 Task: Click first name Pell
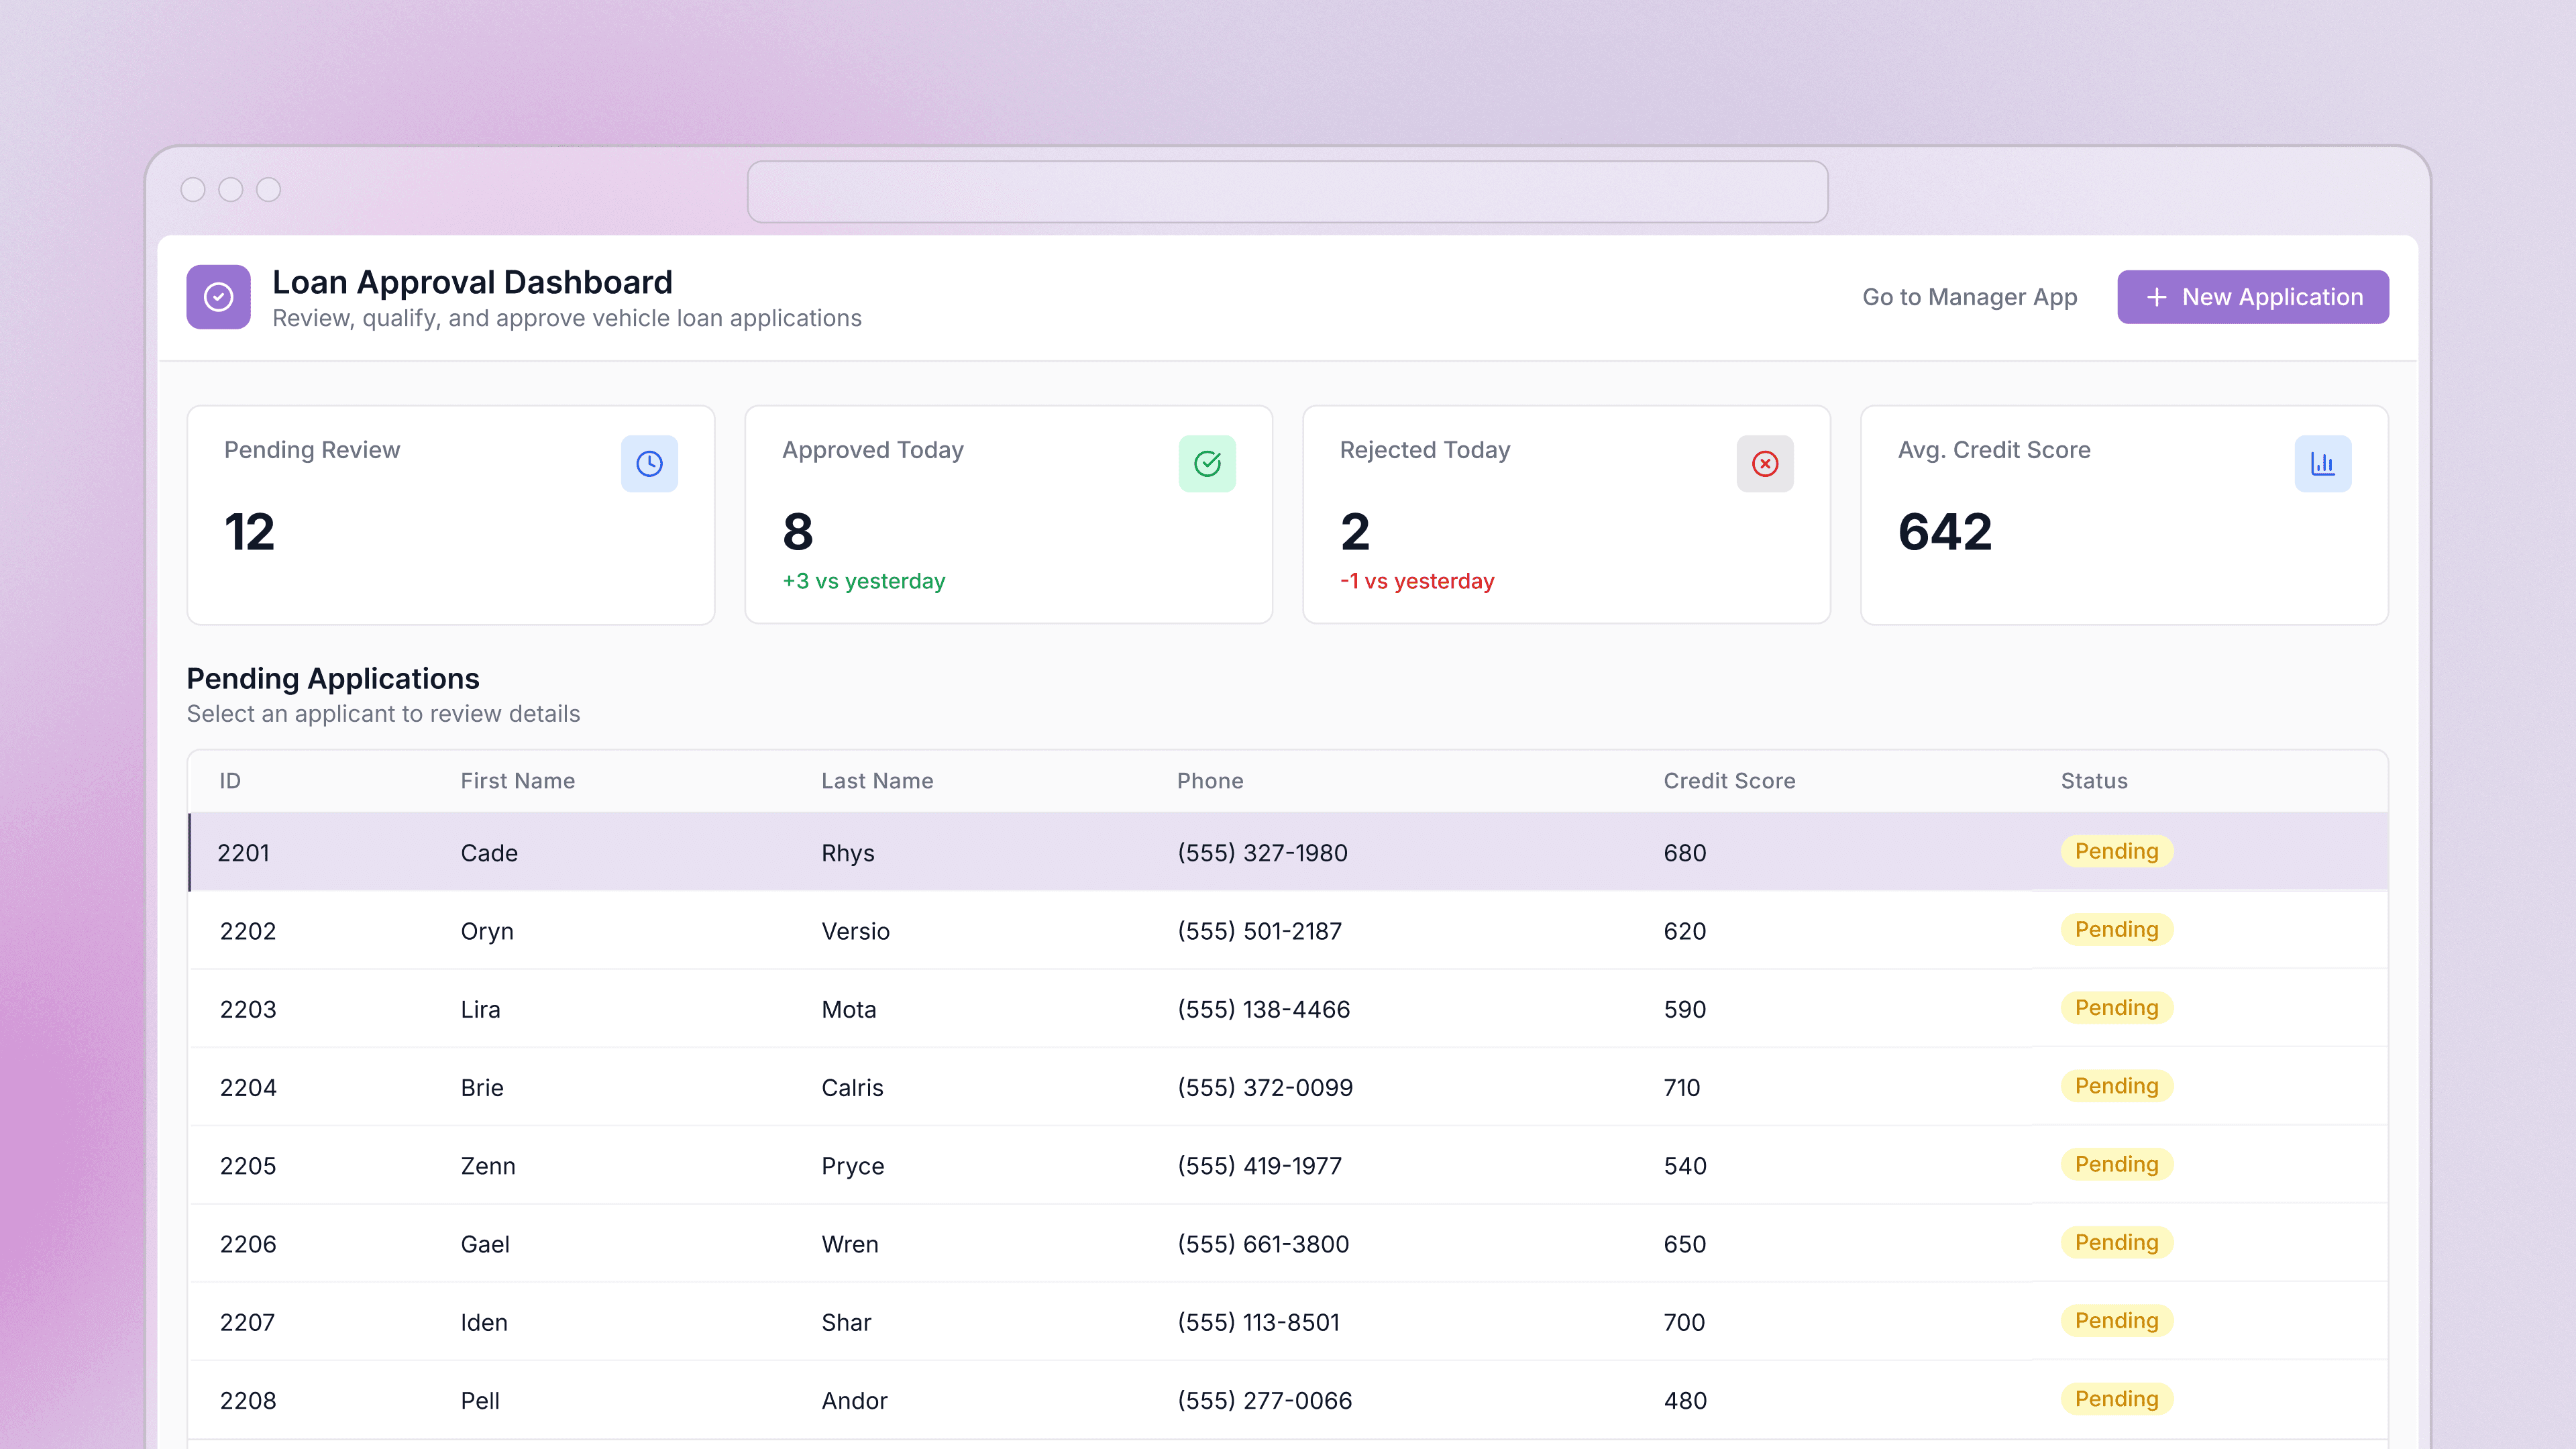[480, 1400]
